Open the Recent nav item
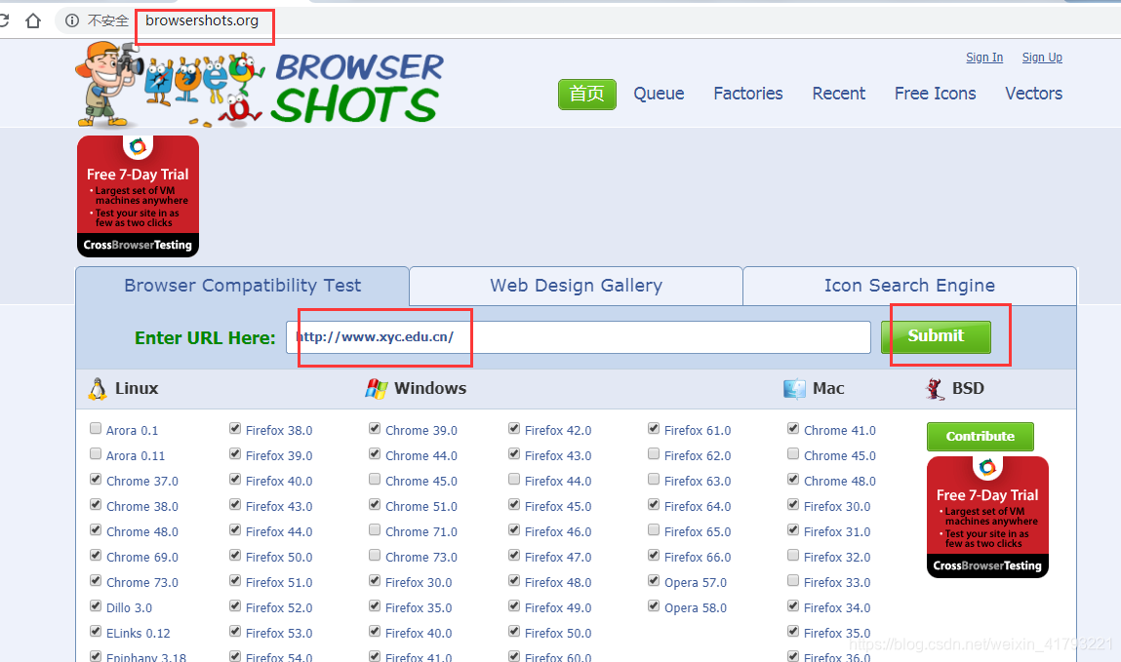 click(839, 94)
